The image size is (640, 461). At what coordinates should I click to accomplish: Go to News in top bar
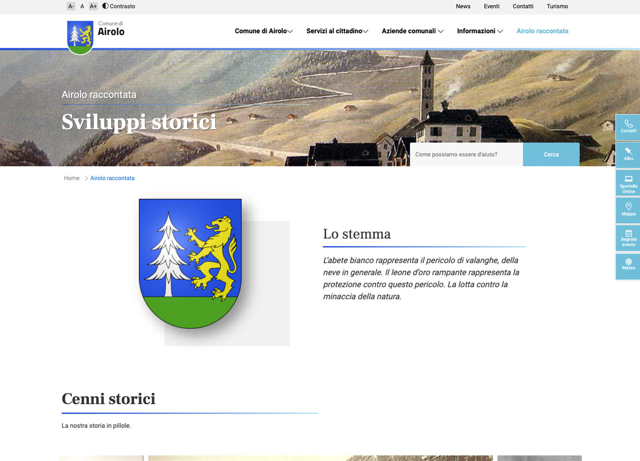(463, 6)
